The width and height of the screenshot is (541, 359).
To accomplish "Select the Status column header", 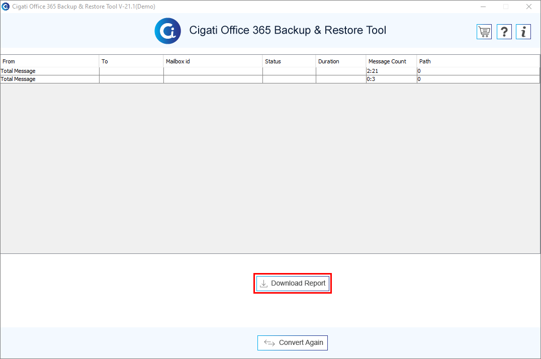I will click(x=289, y=61).
